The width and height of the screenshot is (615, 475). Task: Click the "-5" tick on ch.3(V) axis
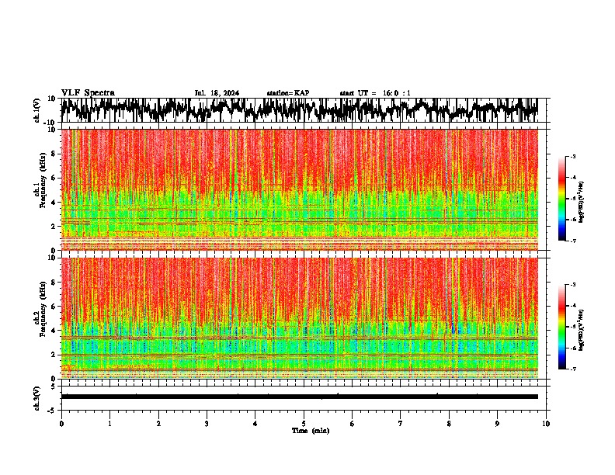click(x=52, y=411)
